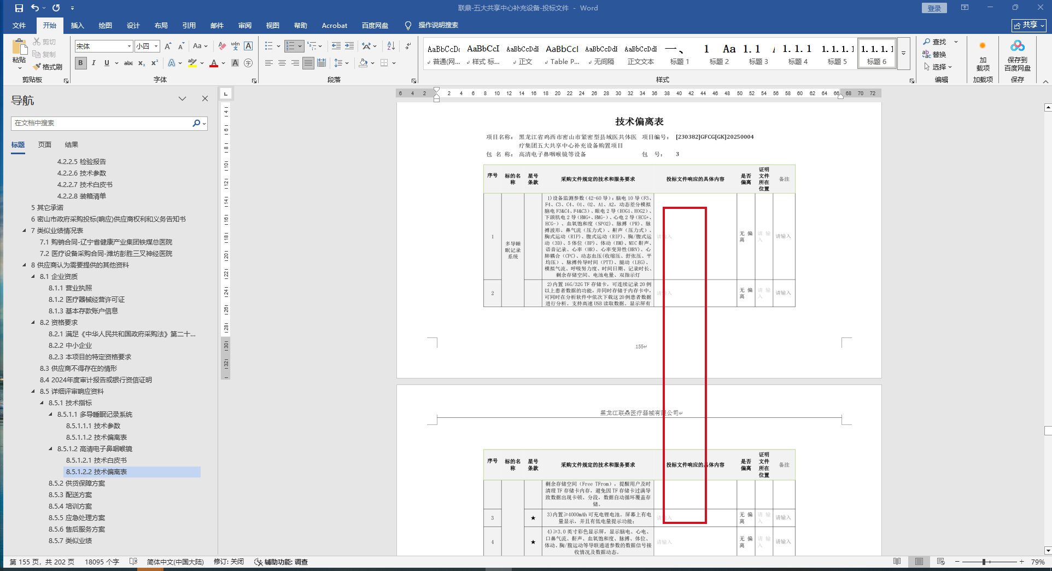Screen dimensions: 1052x571
Task: Click the increase indent icon
Action: point(349,46)
